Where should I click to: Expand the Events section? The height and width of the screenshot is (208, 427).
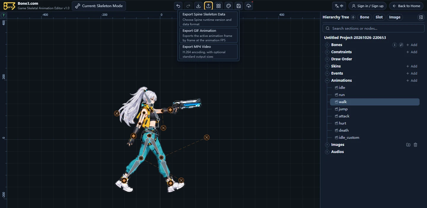(x=327, y=73)
